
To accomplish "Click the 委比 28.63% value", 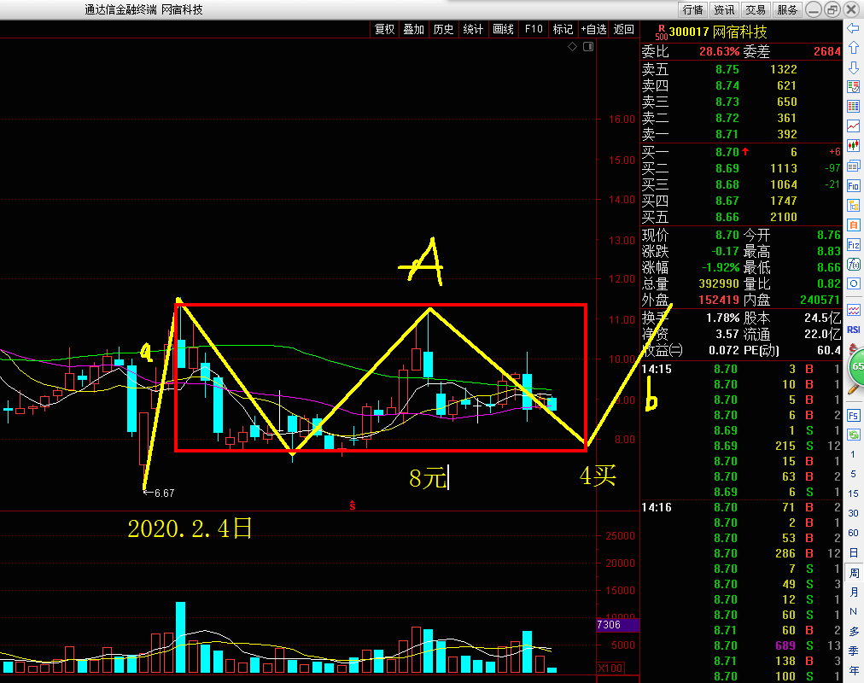I will coord(719,52).
